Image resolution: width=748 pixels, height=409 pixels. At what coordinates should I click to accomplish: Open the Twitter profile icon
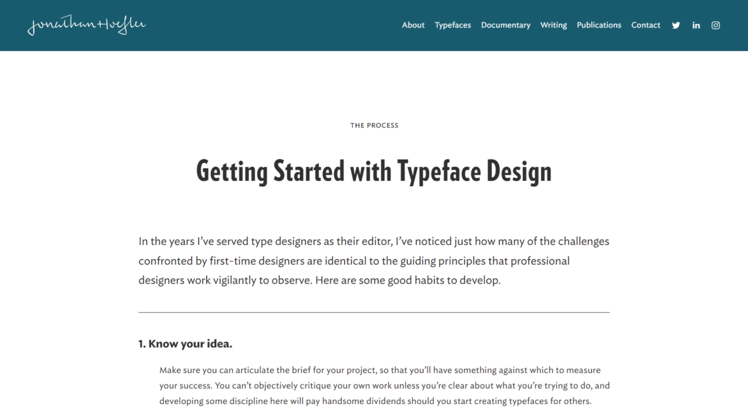coord(676,25)
